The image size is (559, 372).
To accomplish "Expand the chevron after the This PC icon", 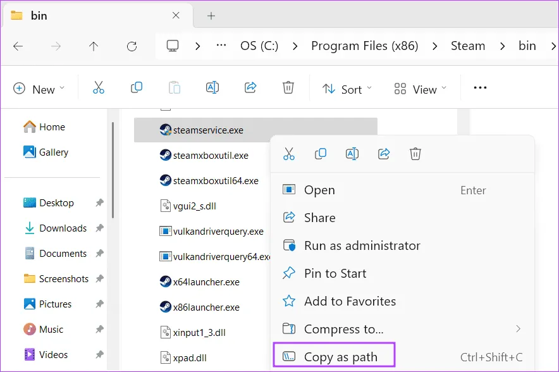I will tap(197, 46).
